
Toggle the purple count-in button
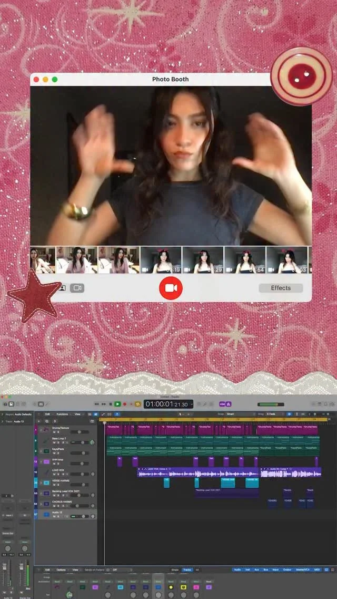tap(222, 404)
